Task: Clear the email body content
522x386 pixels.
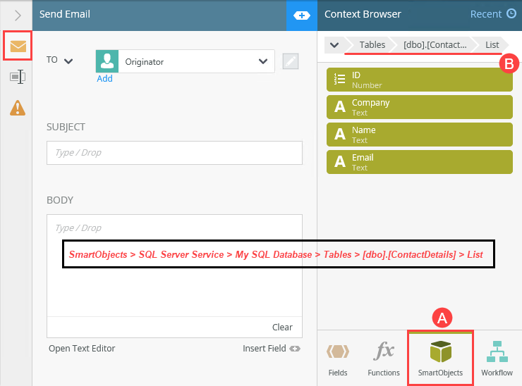Action: pyautogui.click(x=282, y=327)
